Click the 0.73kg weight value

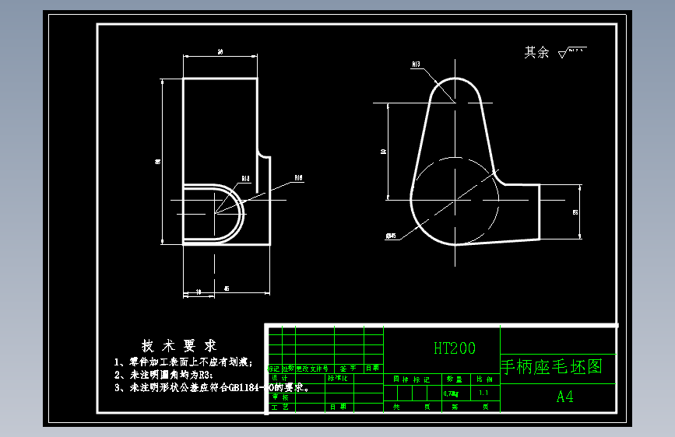451,393
